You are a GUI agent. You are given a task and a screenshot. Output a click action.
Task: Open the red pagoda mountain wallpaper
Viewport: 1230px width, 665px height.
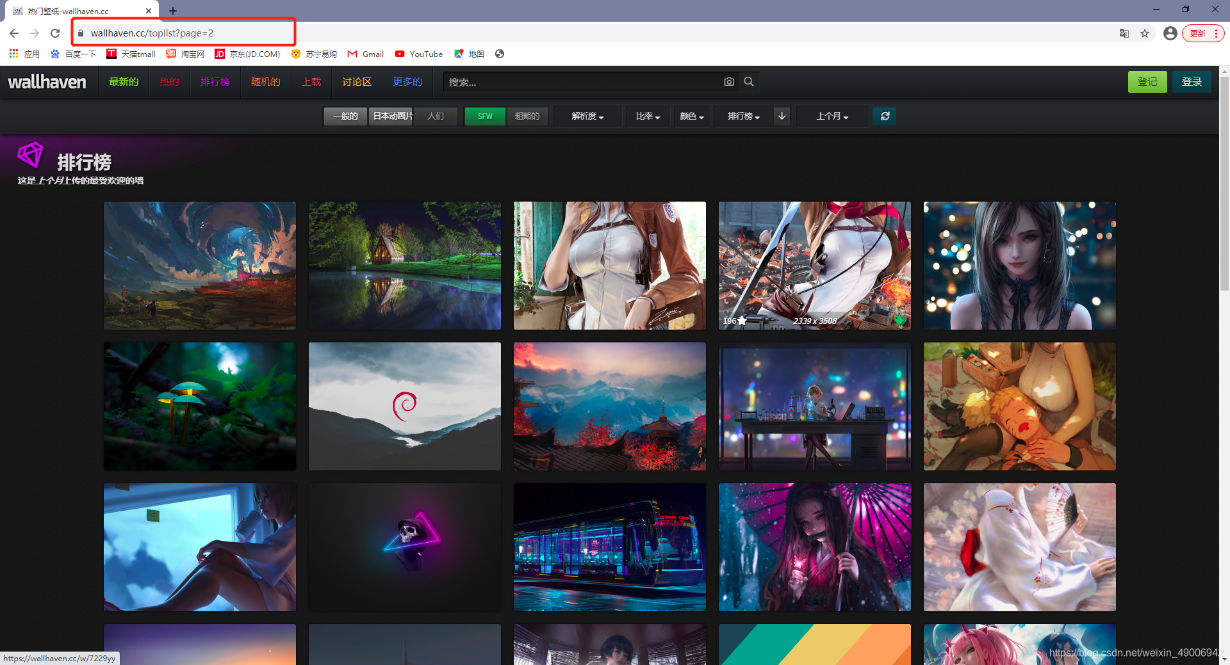click(610, 406)
